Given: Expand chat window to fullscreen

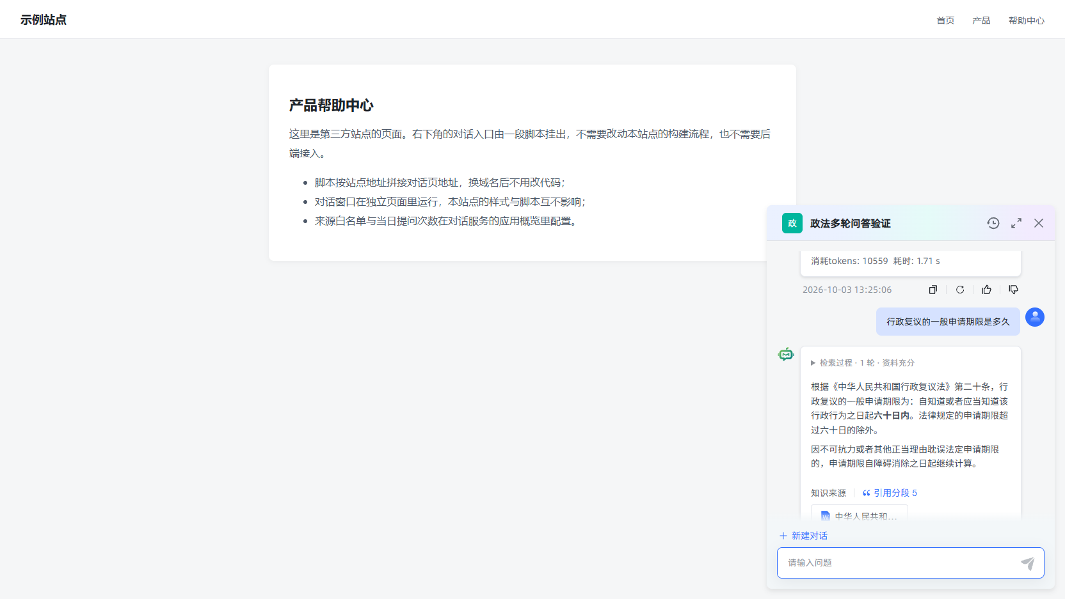Looking at the screenshot, I should [1016, 223].
